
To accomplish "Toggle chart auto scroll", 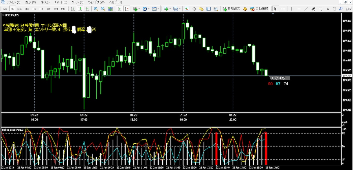I will tap(119, 9).
